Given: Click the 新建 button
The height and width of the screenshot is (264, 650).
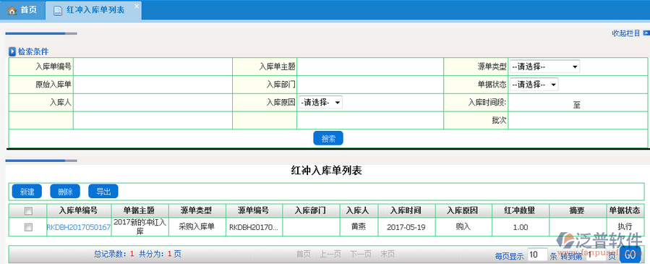Looking at the screenshot, I should coord(27,192).
